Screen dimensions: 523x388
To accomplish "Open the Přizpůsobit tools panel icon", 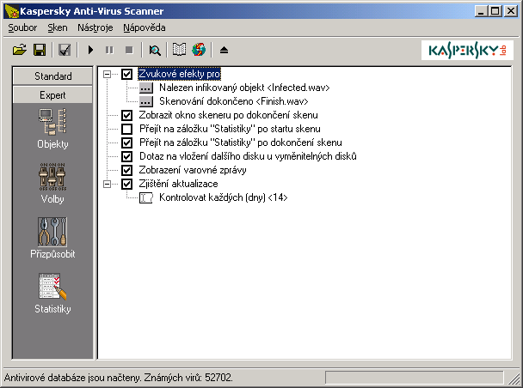I will pos(52,239).
